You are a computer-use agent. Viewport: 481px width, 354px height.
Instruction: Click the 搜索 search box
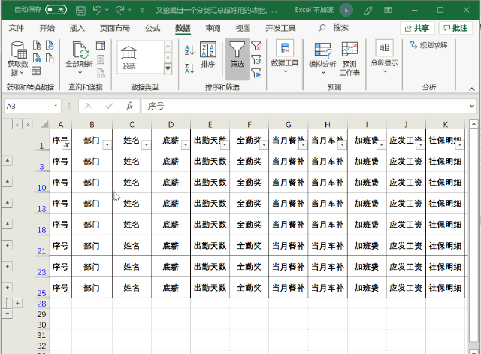(x=334, y=28)
